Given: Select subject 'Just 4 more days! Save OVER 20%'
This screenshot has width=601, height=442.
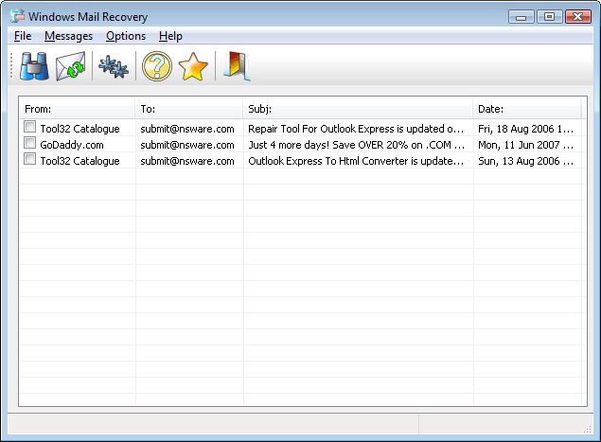Looking at the screenshot, I should [356, 145].
